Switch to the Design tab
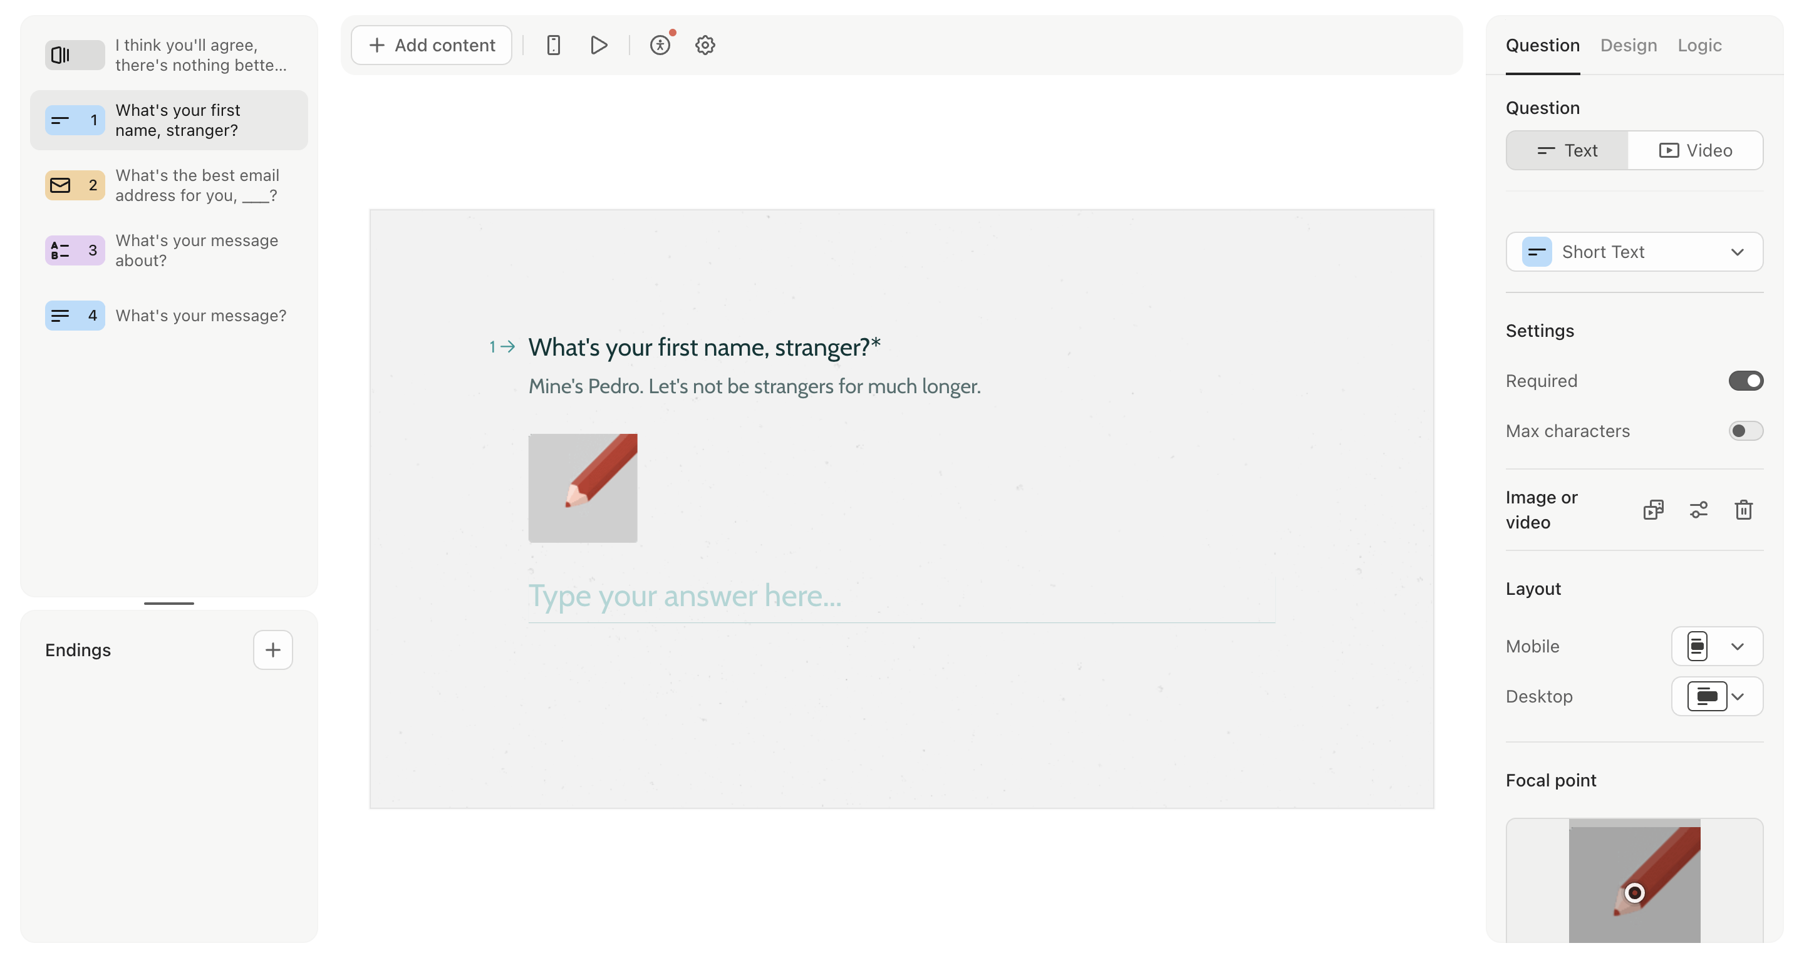Screen dimensions: 1804x963 (x=1629, y=46)
